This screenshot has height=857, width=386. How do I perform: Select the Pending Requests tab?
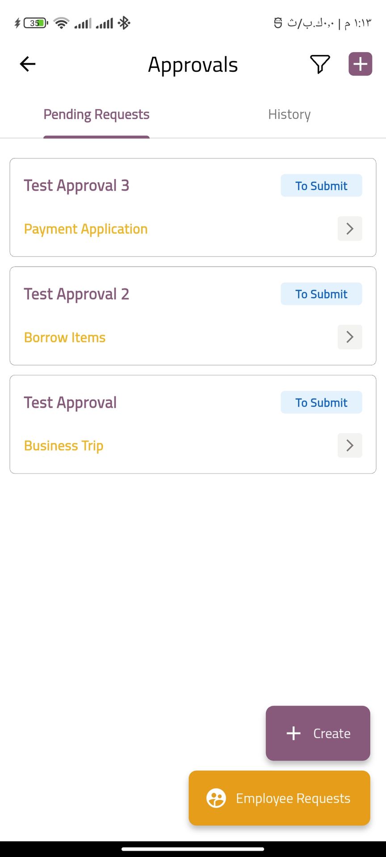click(96, 115)
